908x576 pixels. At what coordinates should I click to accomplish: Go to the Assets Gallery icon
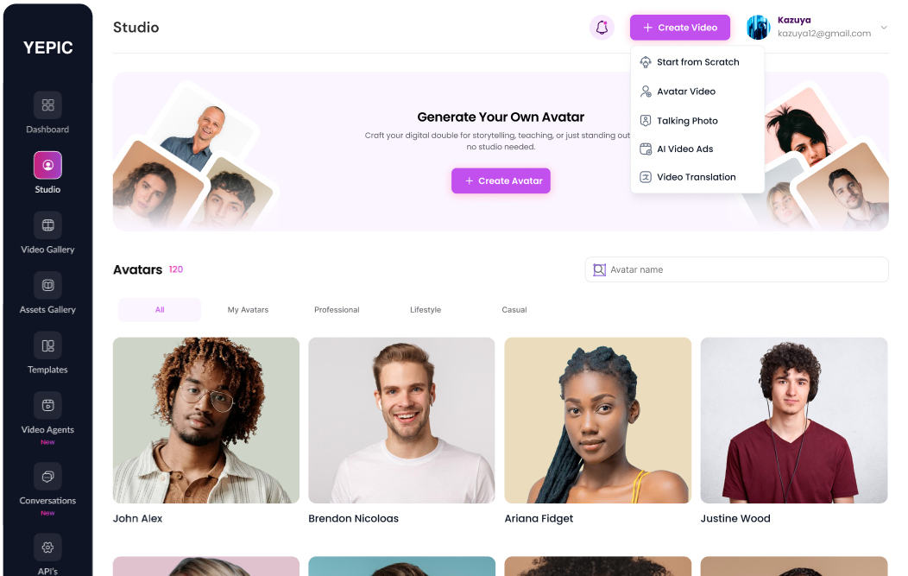click(x=47, y=285)
